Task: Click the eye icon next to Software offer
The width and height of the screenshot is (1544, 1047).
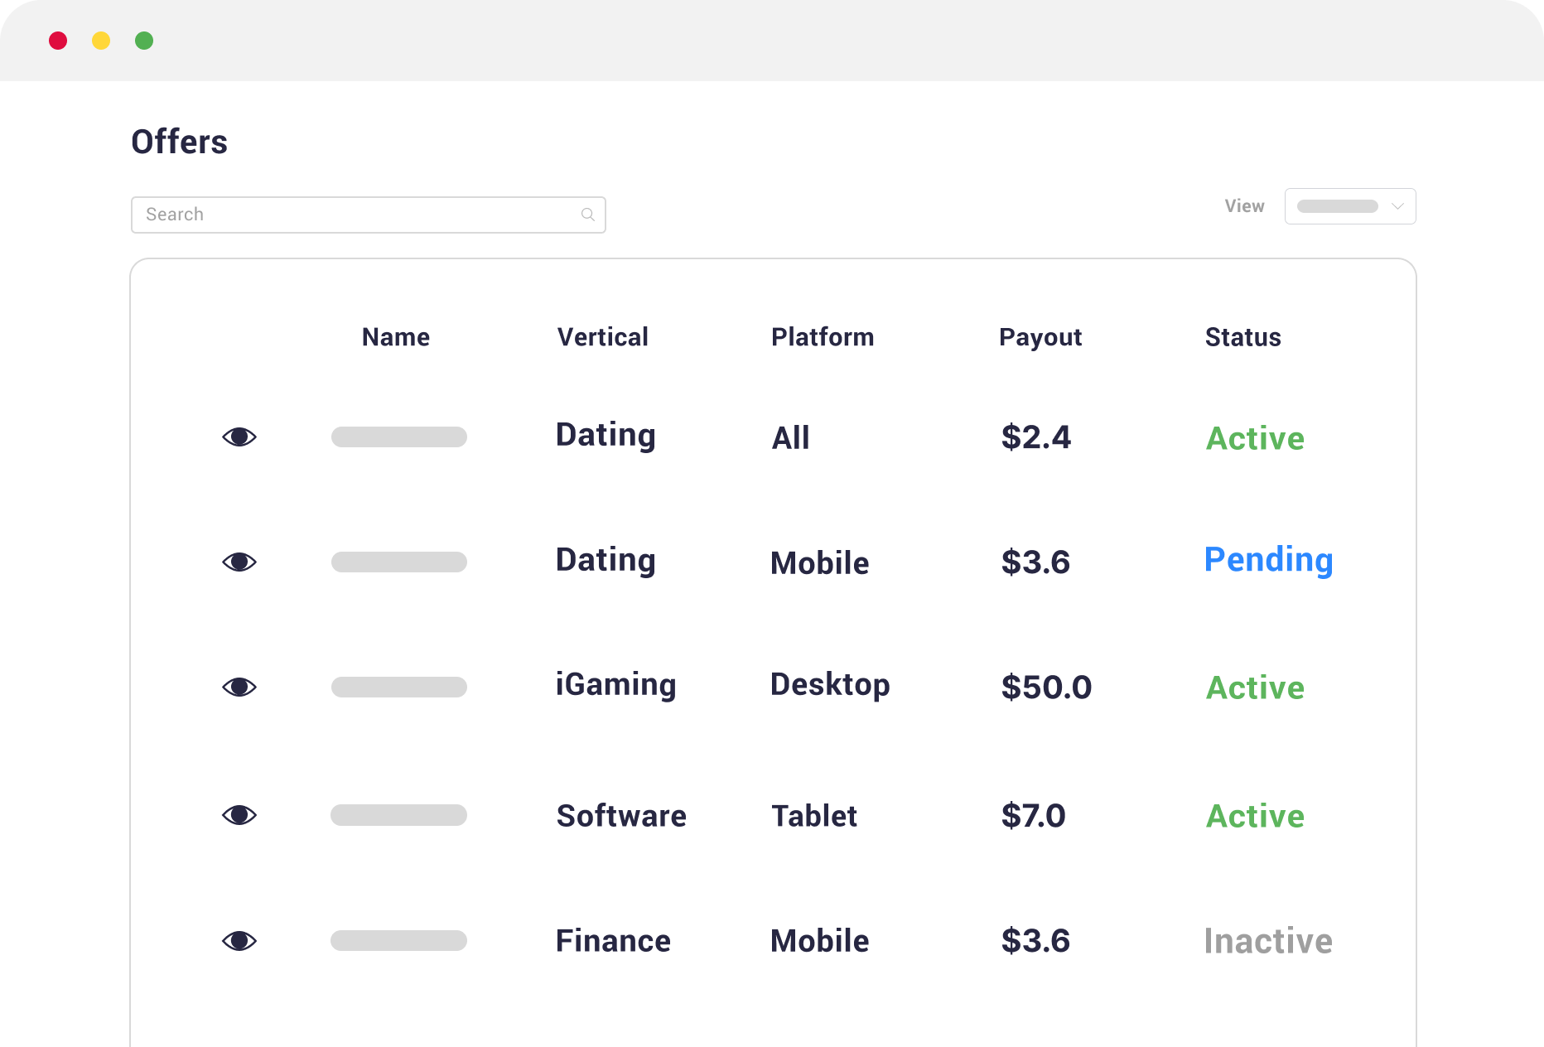Action: (x=239, y=815)
